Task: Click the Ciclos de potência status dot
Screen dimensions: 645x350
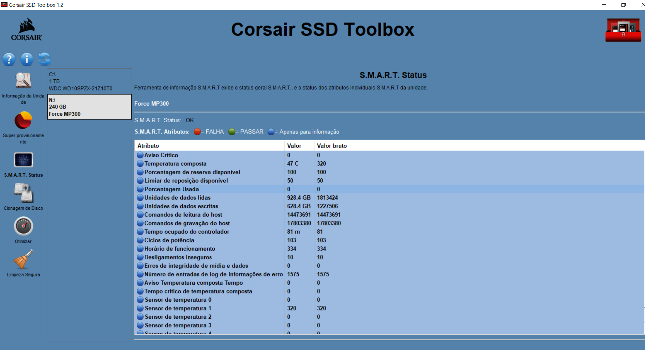Action: point(140,240)
